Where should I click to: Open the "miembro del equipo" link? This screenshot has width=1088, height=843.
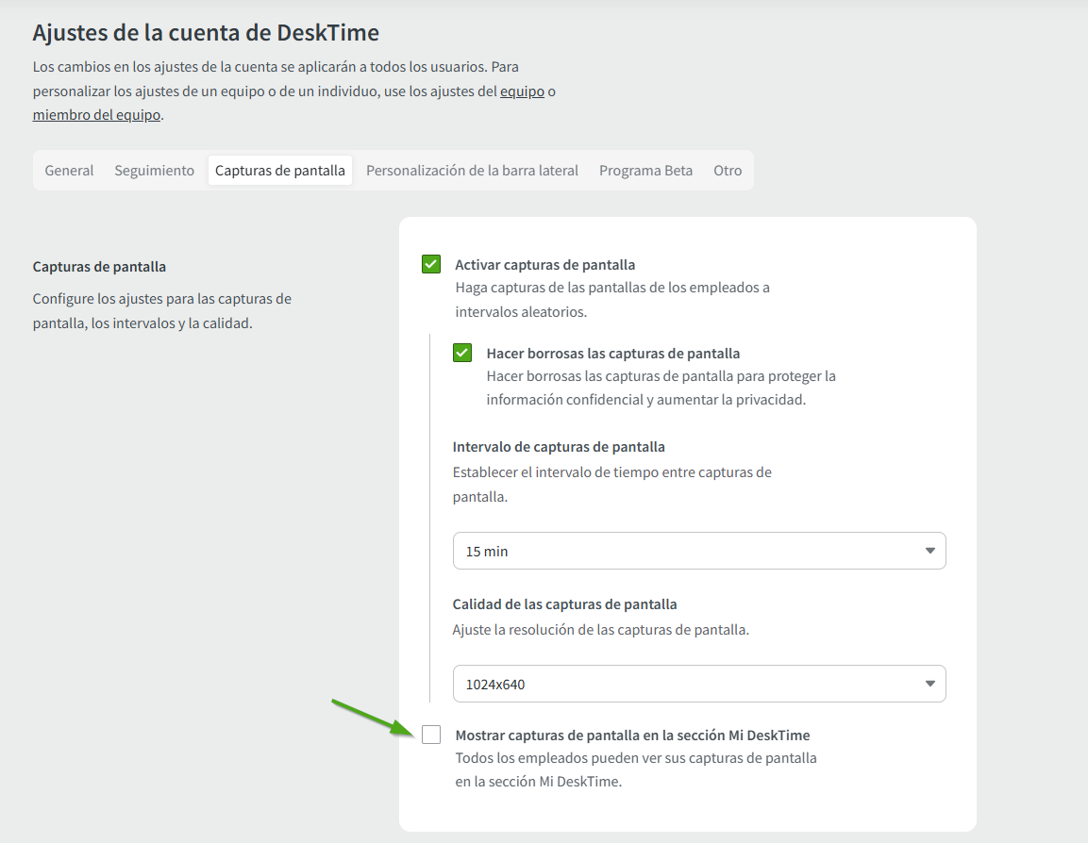coord(96,115)
